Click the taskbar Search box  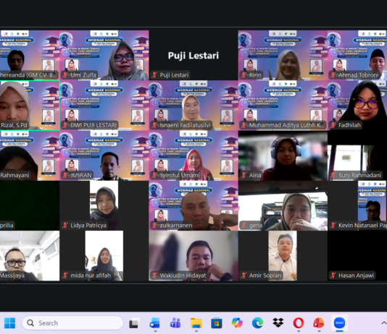point(72,323)
